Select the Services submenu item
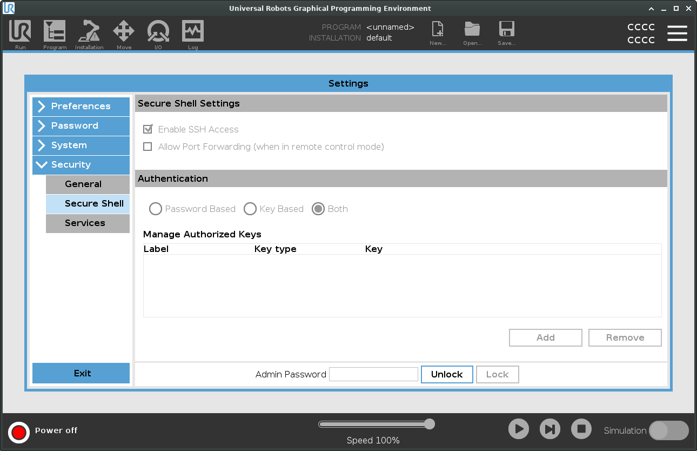Screen dimensions: 697x451 point(88,223)
